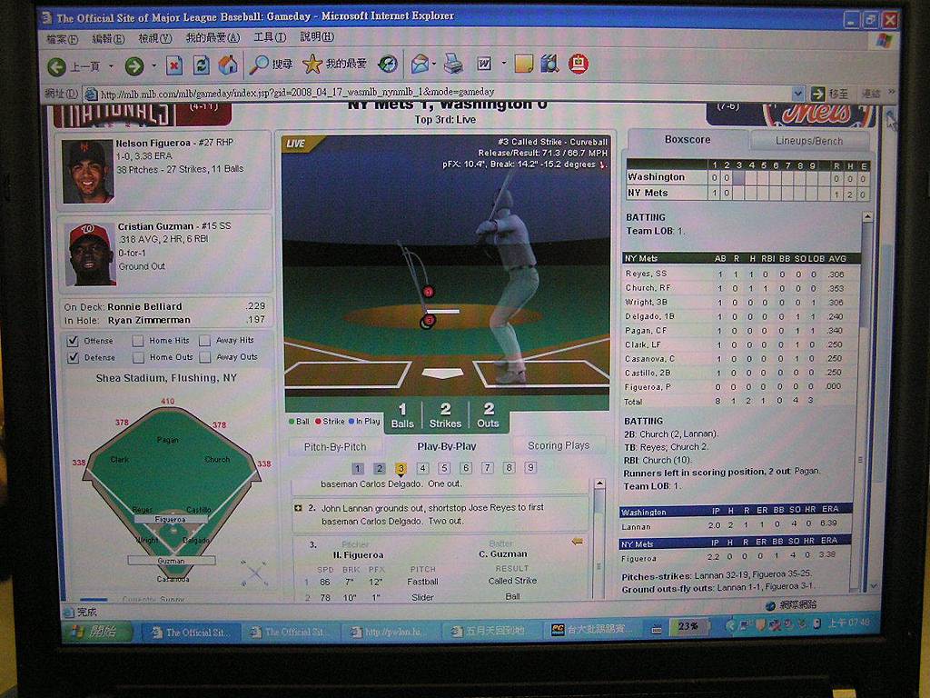Click the Research toolbar icon
The image size is (930, 698).
549,64
